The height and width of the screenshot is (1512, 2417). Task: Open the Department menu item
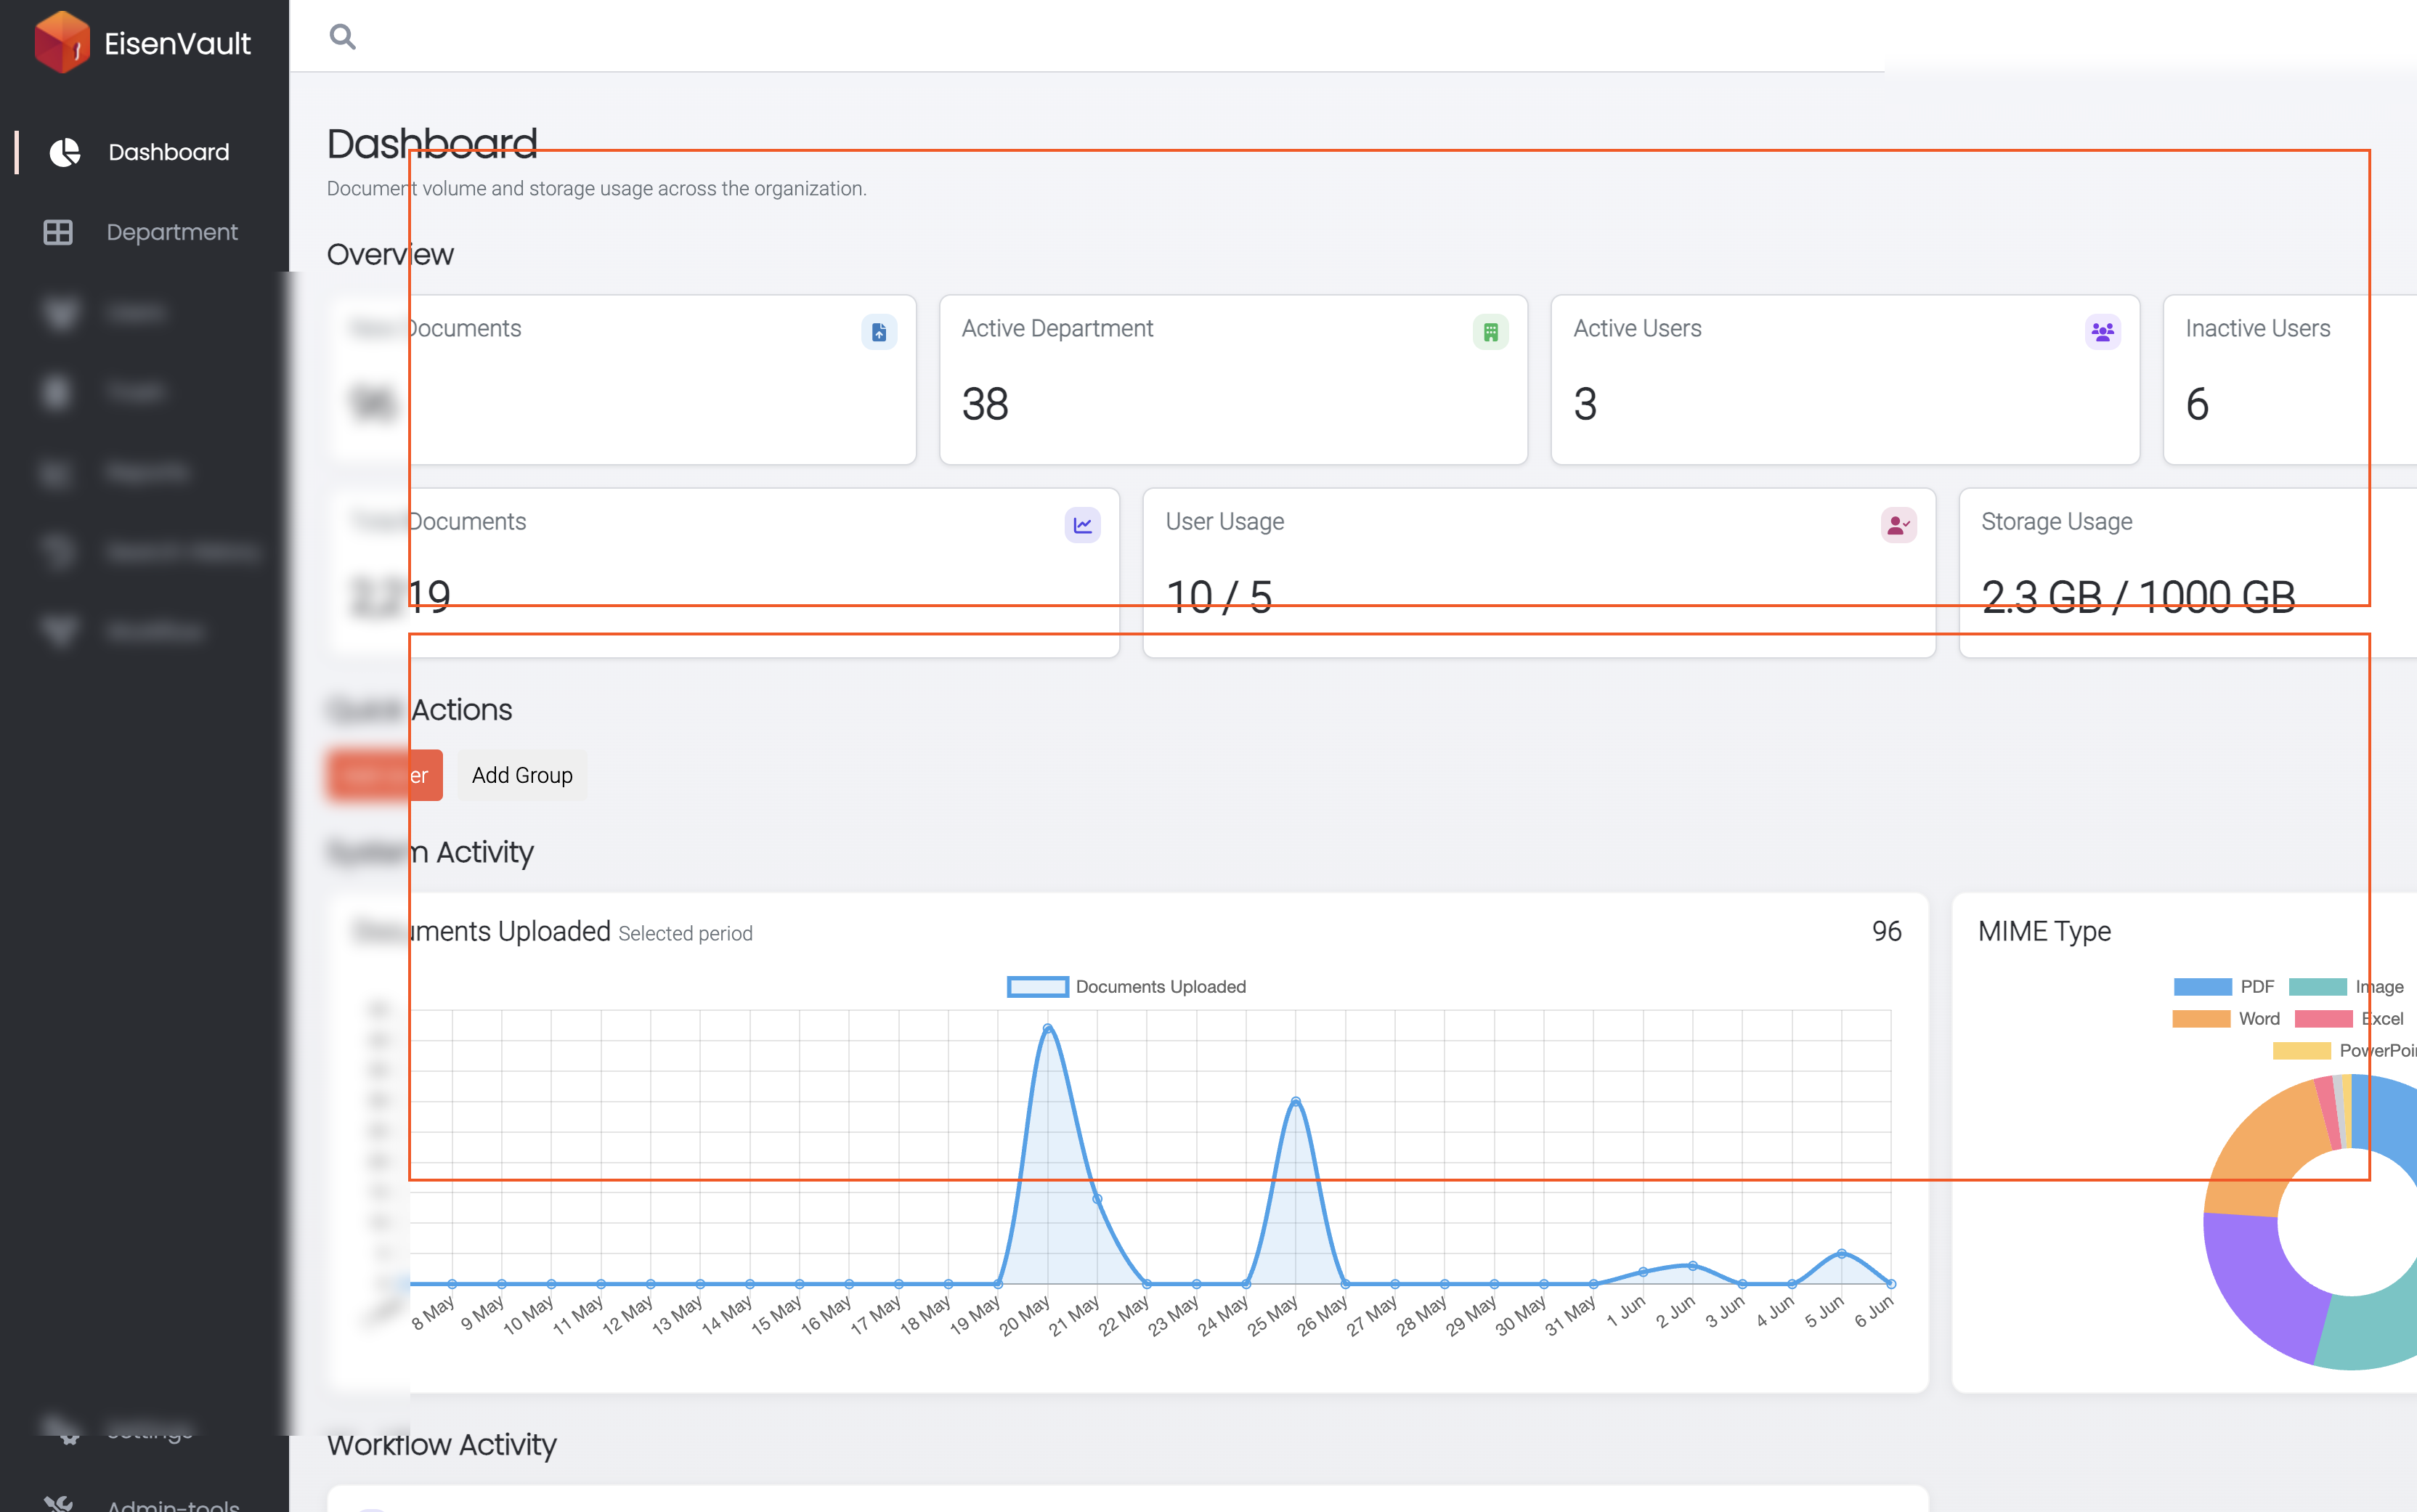pyautogui.click(x=145, y=232)
